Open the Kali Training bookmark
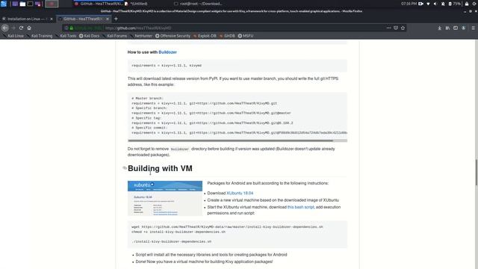This screenshot has height=269, width=478. click(x=40, y=36)
